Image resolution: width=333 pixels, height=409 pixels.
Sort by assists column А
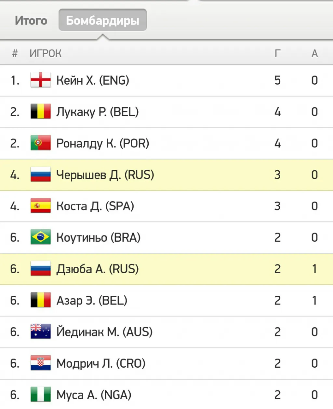pyautogui.click(x=314, y=53)
